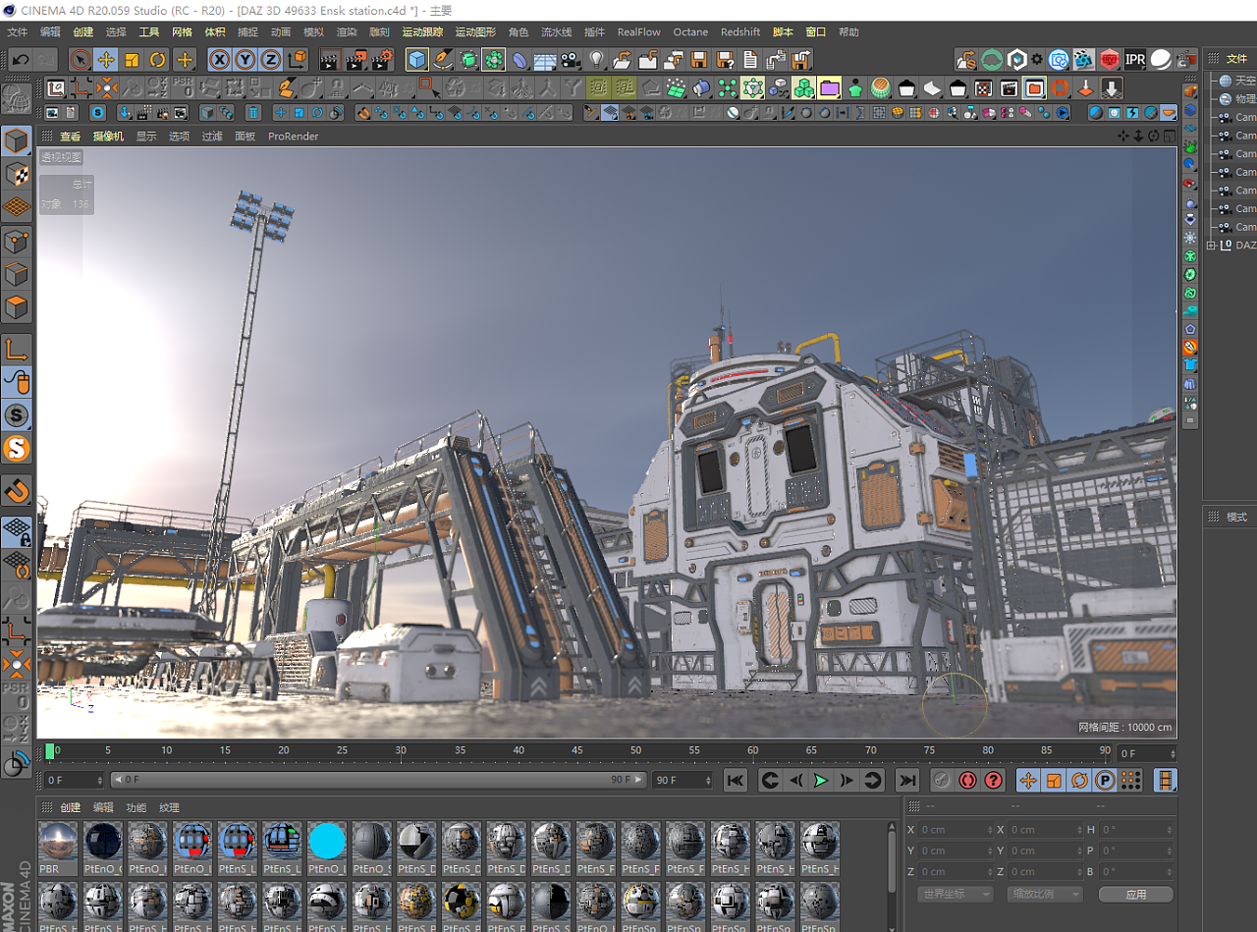This screenshot has height=932, width=1257.
Task: Click the viewport orbit rotate icon
Action: 1154,136
